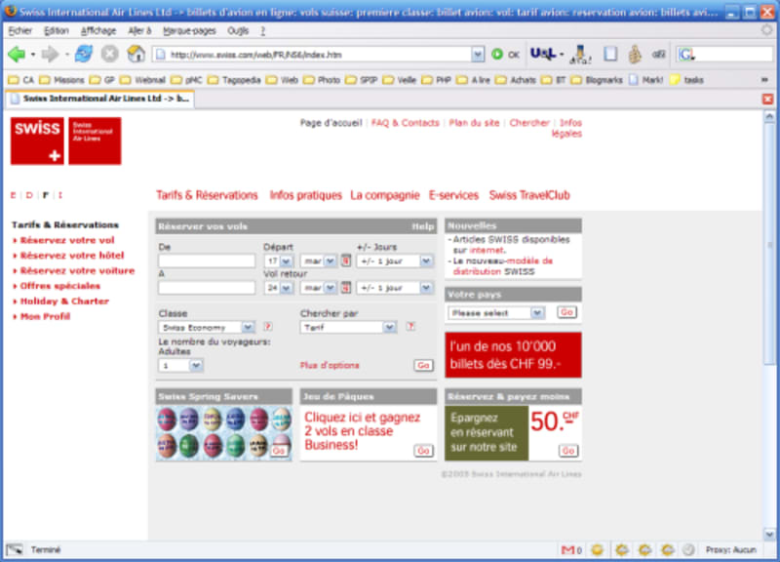Click the Google search engine icon
780x562 pixels.
pos(686,55)
